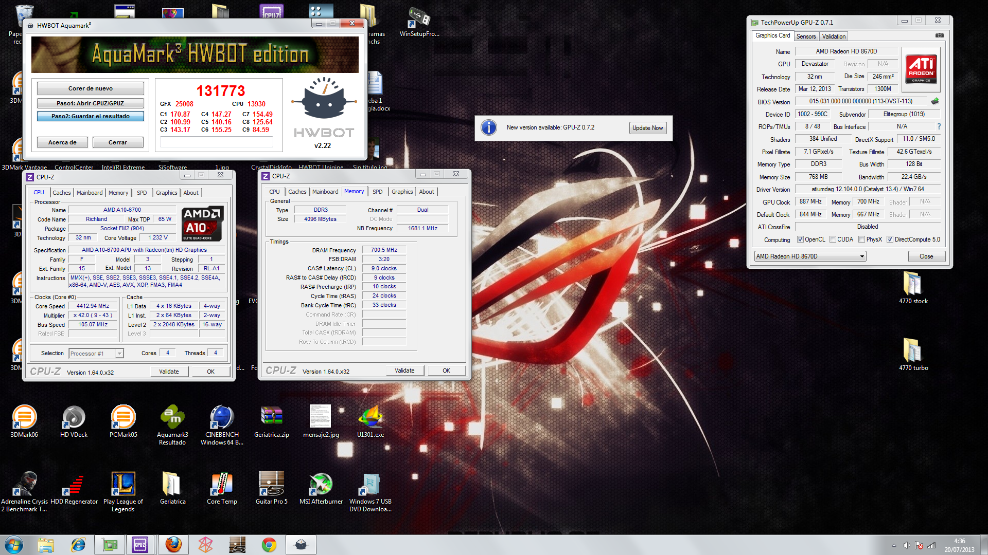The image size is (988, 555).
Task: Open the Geriatrica.zip archive icon
Action: [x=271, y=421]
